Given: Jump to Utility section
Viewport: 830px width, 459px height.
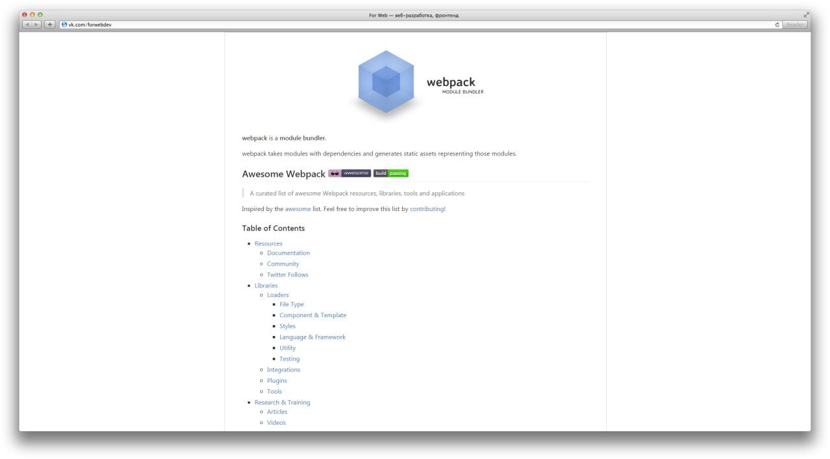Looking at the screenshot, I should point(287,348).
